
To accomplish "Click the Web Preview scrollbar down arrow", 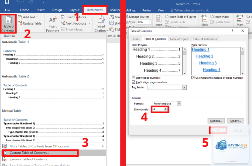I will (x=242, y=73).
